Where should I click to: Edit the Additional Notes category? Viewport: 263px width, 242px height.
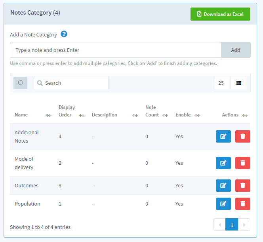coord(223,137)
